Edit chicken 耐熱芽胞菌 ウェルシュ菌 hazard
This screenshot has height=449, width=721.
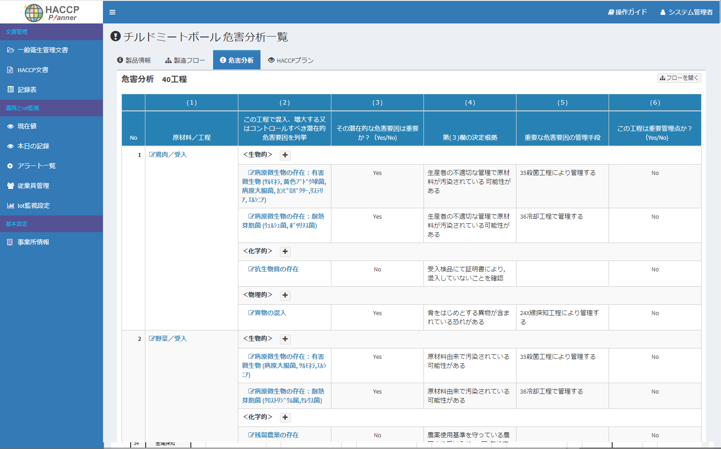[283, 221]
